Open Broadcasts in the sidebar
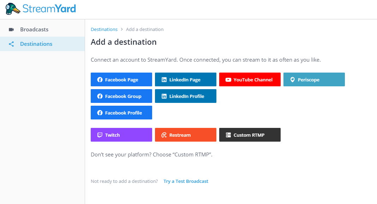Screen dimensions: 377x204 coord(42,30)
